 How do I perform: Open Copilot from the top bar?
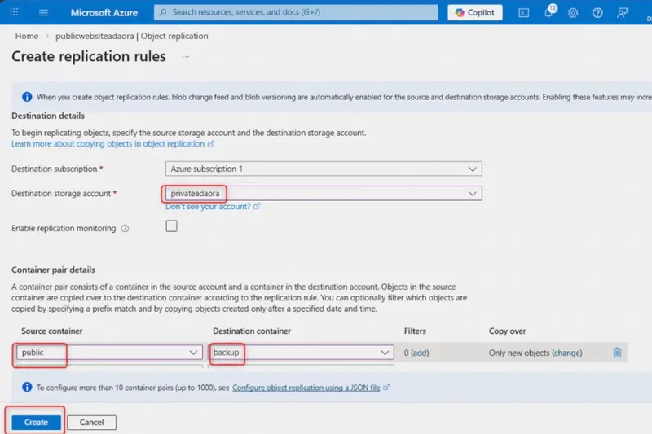click(x=475, y=12)
